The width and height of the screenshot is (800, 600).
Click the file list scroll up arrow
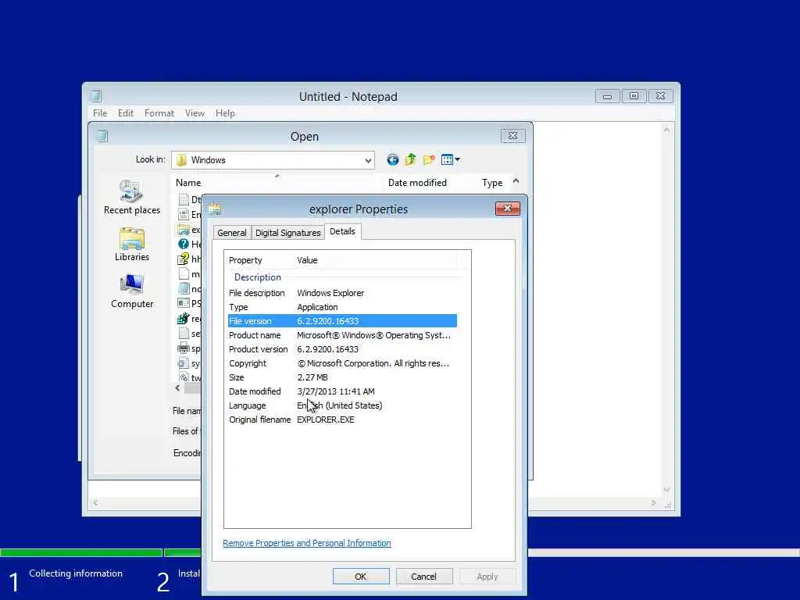tap(516, 181)
